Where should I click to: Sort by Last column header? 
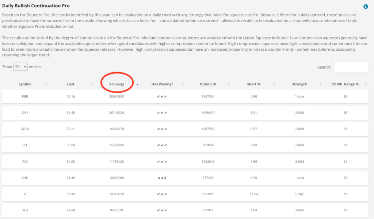(x=70, y=84)
